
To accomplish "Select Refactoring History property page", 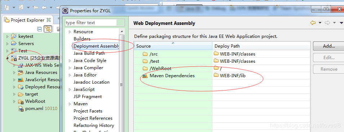I will click(94, 126).
